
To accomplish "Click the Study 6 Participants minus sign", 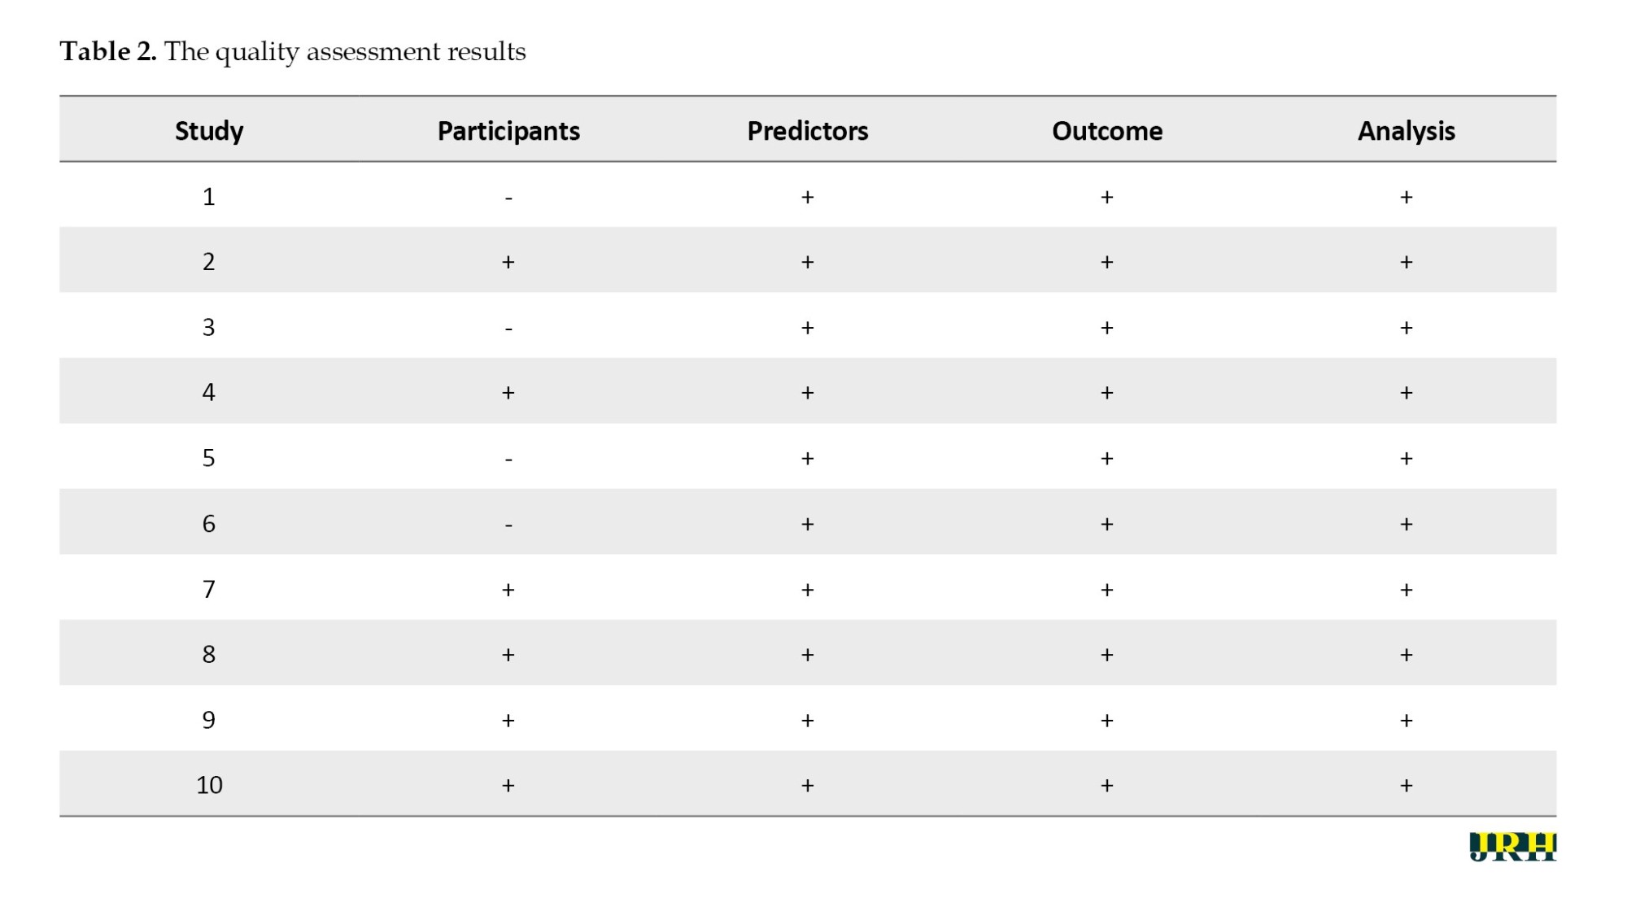I will pyautogui.click(x=508, y=526).
